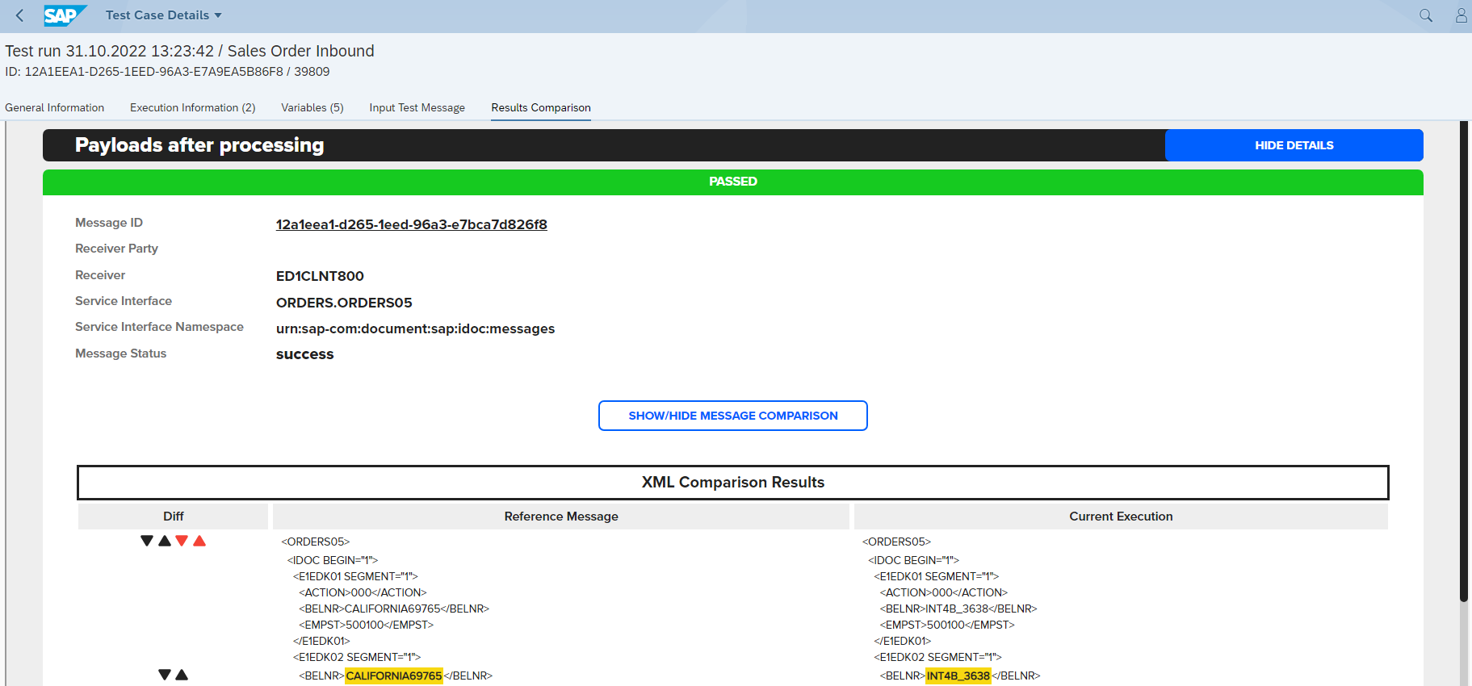Open the General Information tab
This screenshot has width=1472, height=686.
54,107
